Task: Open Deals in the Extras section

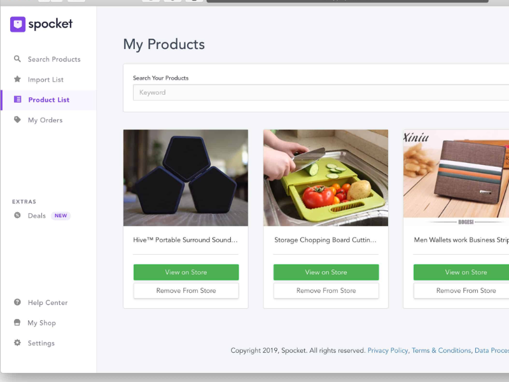Action: [x=37, y=216]
